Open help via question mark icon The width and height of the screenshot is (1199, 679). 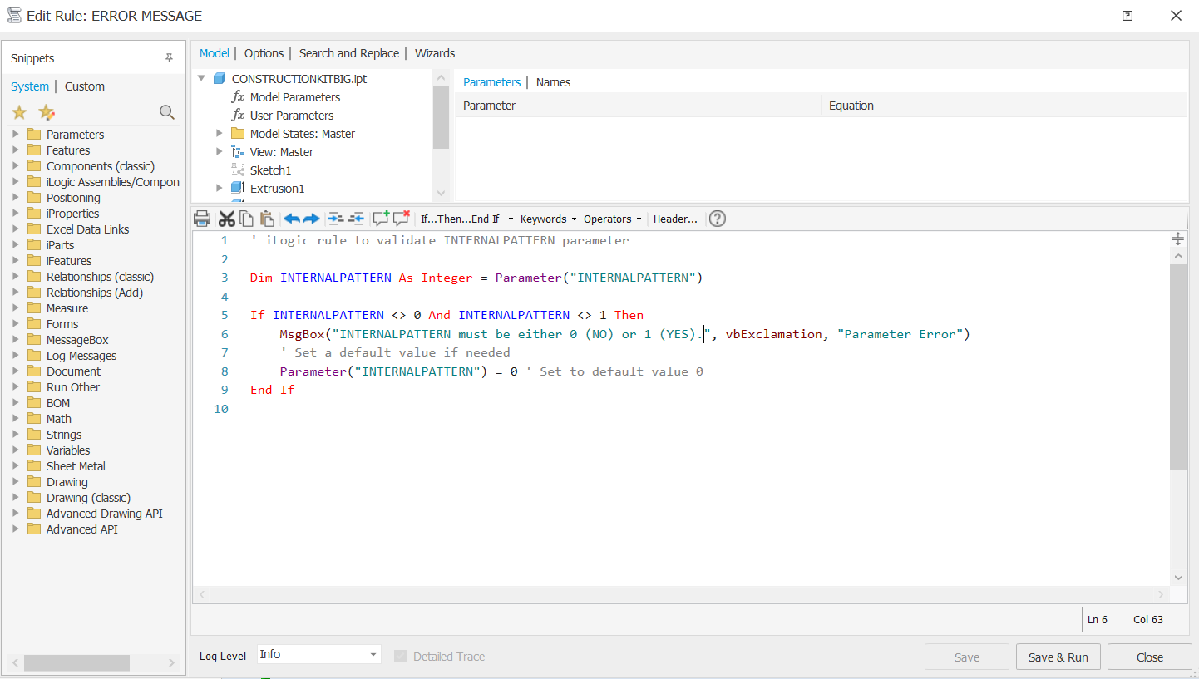[x=718, y=219]
